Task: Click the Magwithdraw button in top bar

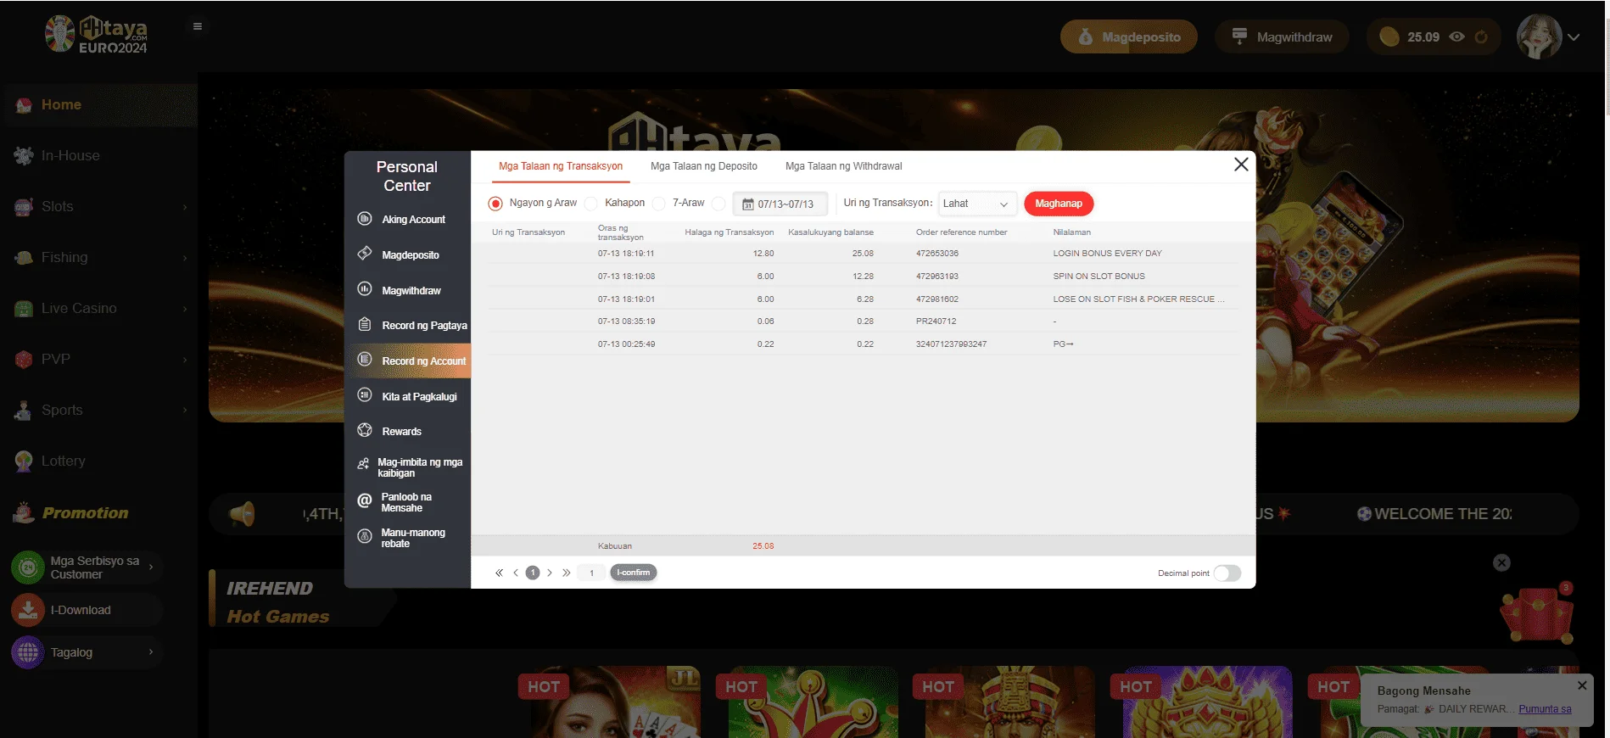Action: 1282,36
